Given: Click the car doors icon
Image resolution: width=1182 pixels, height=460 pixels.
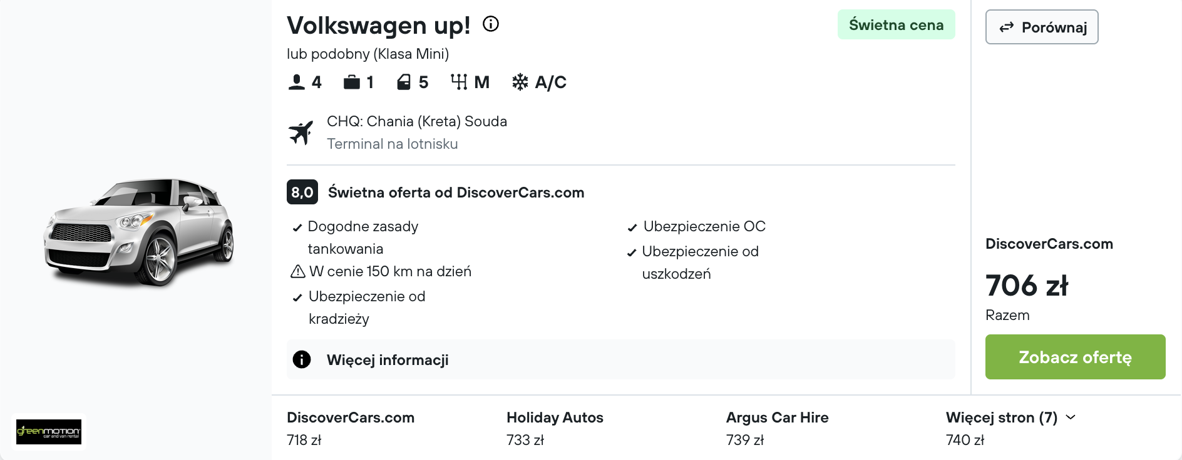Looking at the screenshot, I should click(404, 82).
